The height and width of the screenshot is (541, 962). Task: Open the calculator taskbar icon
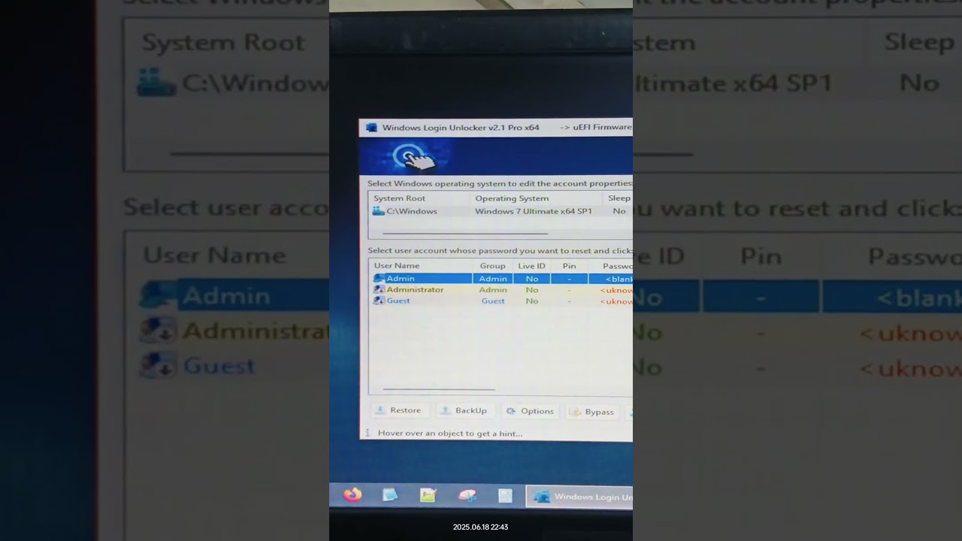(505, 496)
